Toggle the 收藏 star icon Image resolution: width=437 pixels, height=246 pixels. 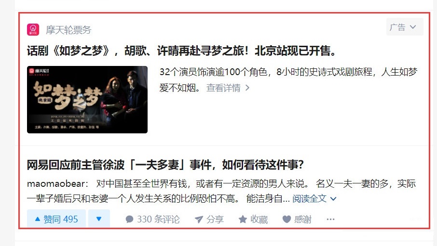click(x=243, y=220)
